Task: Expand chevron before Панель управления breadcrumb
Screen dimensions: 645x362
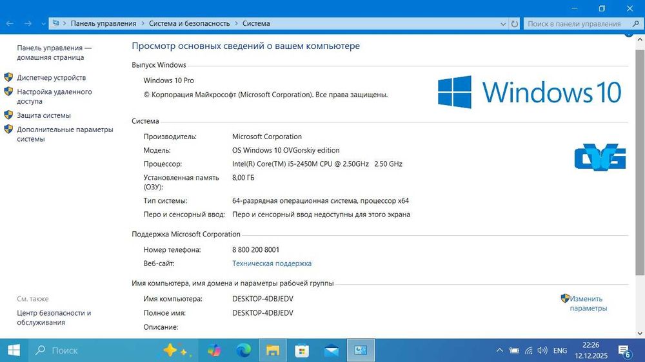Action: pos(64,23)
